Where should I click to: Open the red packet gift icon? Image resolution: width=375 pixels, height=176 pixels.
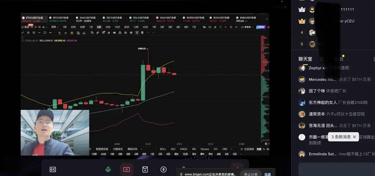[145, 169]
